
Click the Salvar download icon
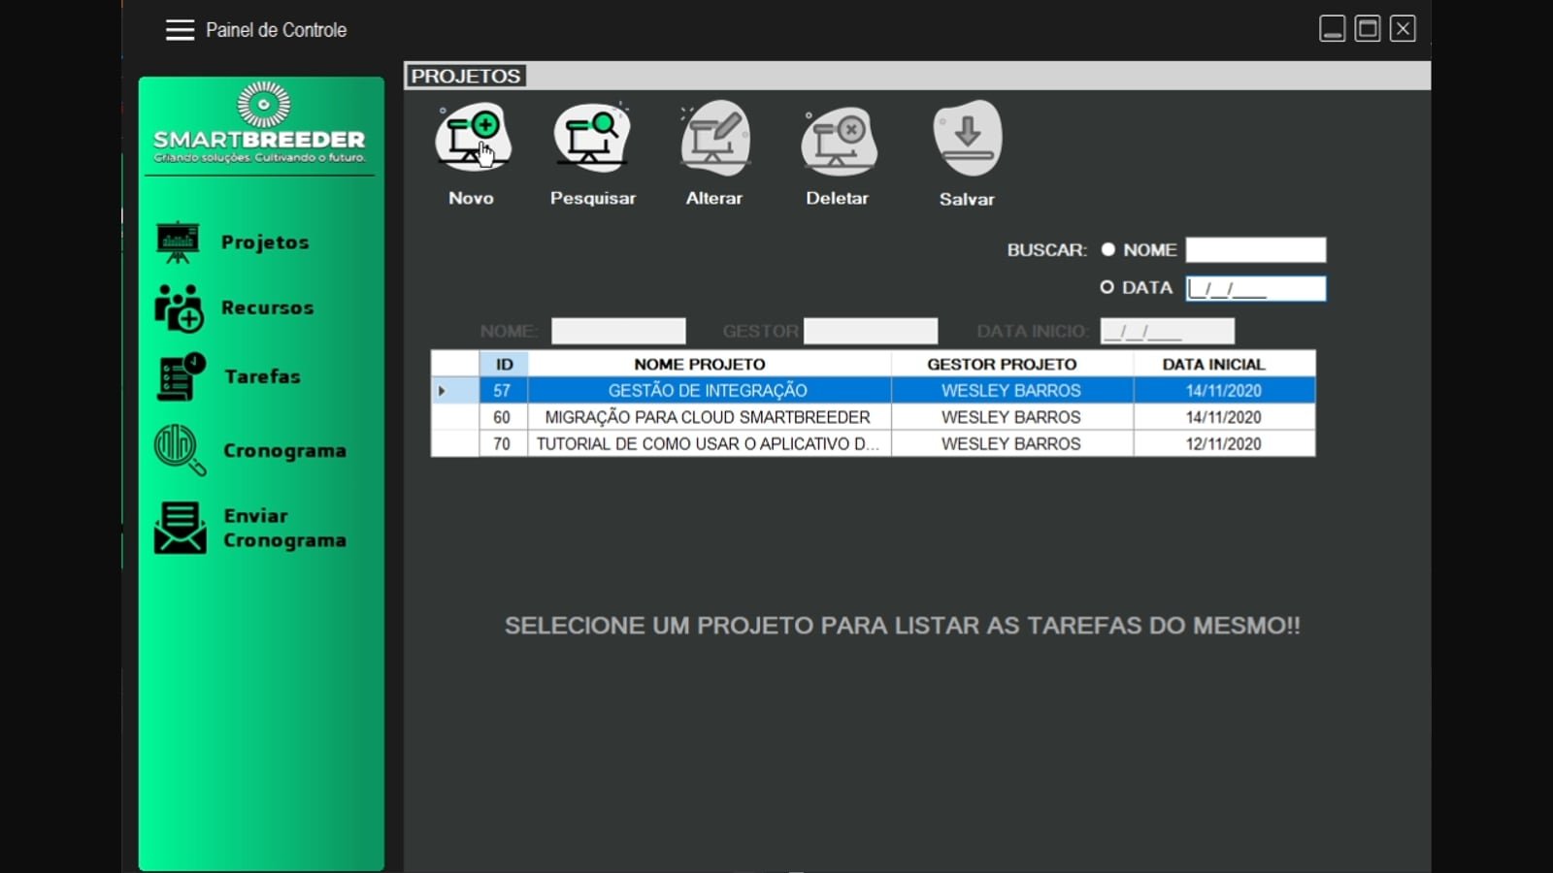click(968, 139)
